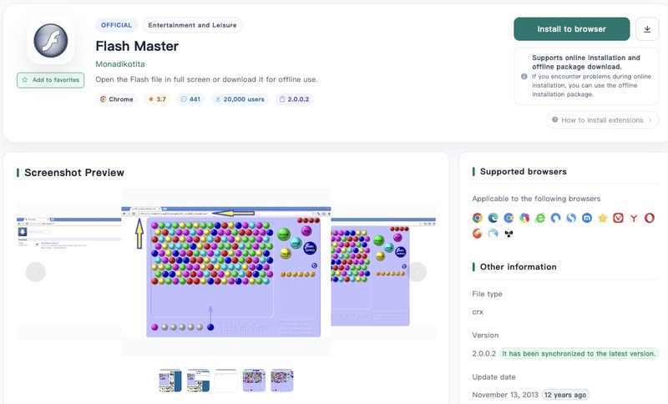Click the Chrome platform badge

click(x=117, y=99)
